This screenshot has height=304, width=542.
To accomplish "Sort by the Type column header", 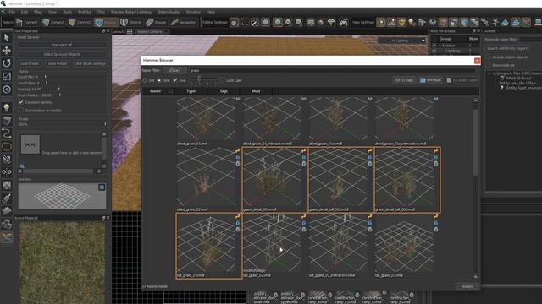I will (191, 91).
